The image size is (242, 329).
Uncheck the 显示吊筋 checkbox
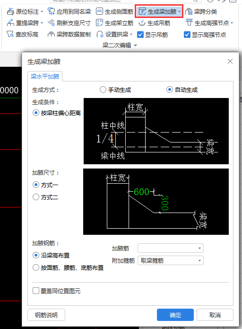coord(140,35)
